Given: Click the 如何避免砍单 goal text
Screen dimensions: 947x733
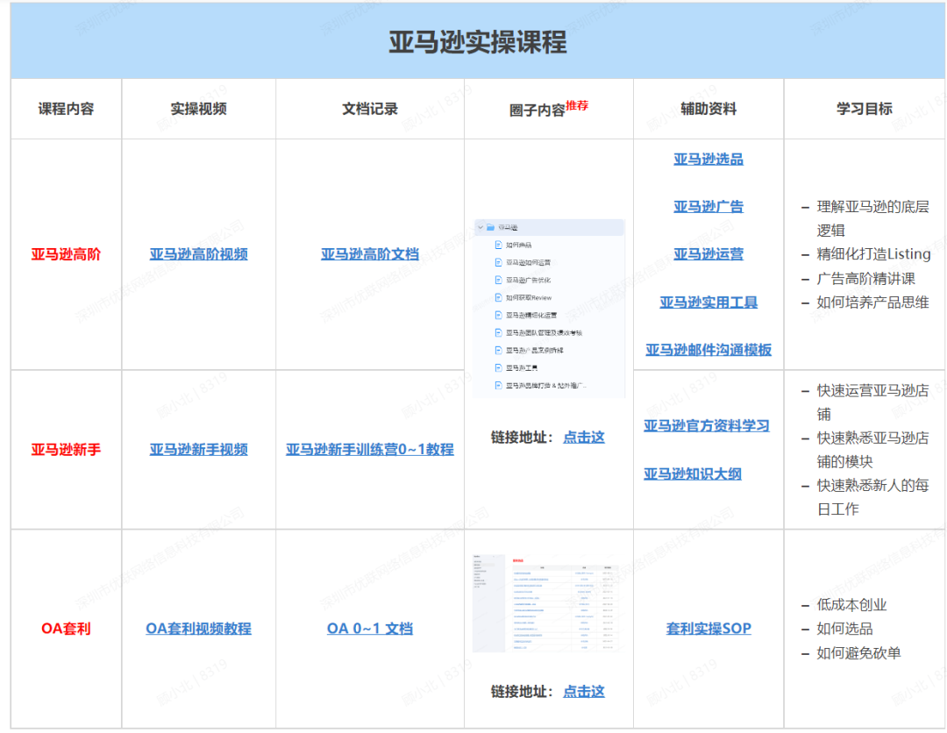Looking at the screenshot, I should point(858,652).
